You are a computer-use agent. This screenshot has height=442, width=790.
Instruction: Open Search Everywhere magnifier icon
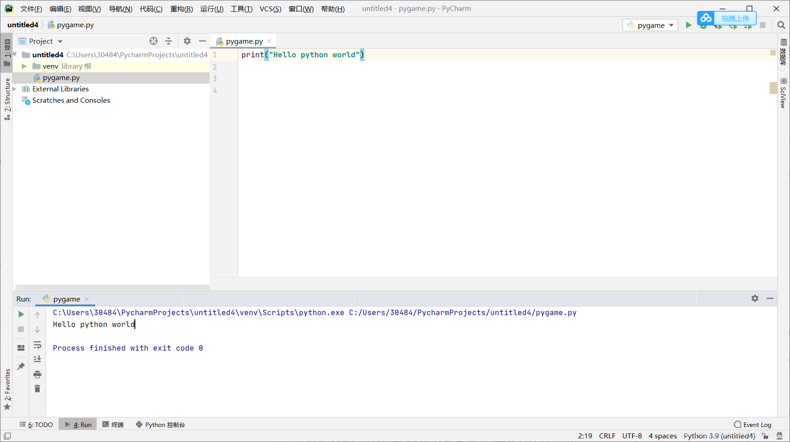click(781, 25)
